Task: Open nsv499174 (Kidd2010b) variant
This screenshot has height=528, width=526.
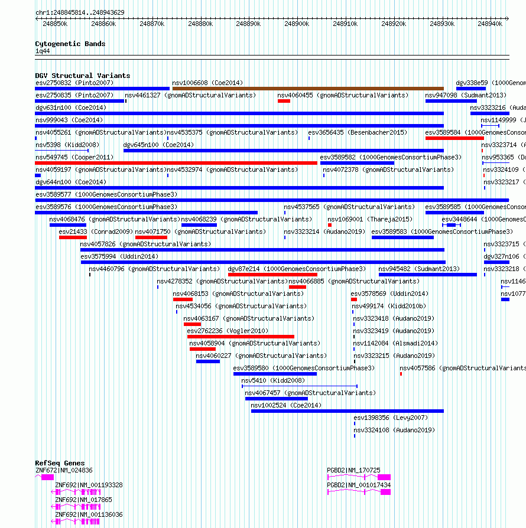Action: pos(389,306)
